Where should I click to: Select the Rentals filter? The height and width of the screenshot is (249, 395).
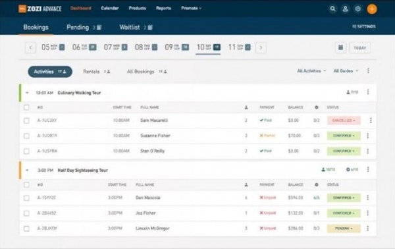click(97, 72)
